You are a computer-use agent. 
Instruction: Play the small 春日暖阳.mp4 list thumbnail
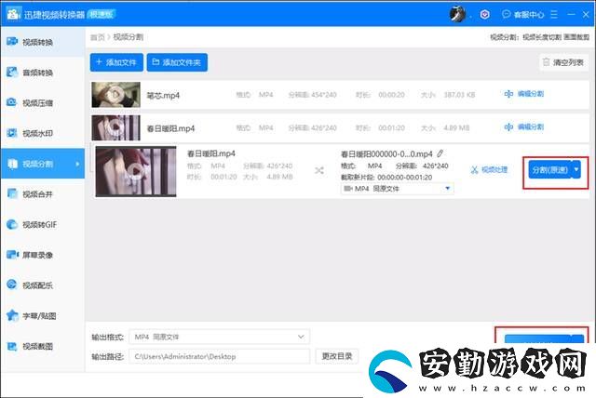[x=115, y=127]
